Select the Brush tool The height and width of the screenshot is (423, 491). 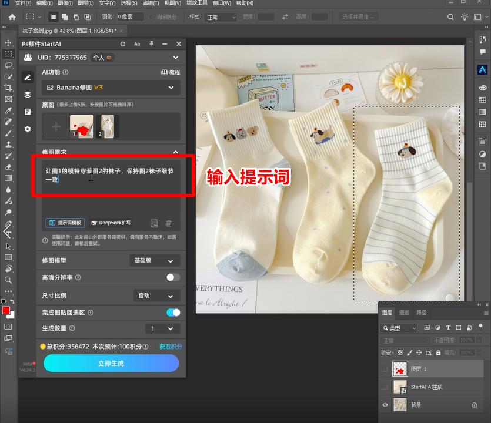coord(8,133)
